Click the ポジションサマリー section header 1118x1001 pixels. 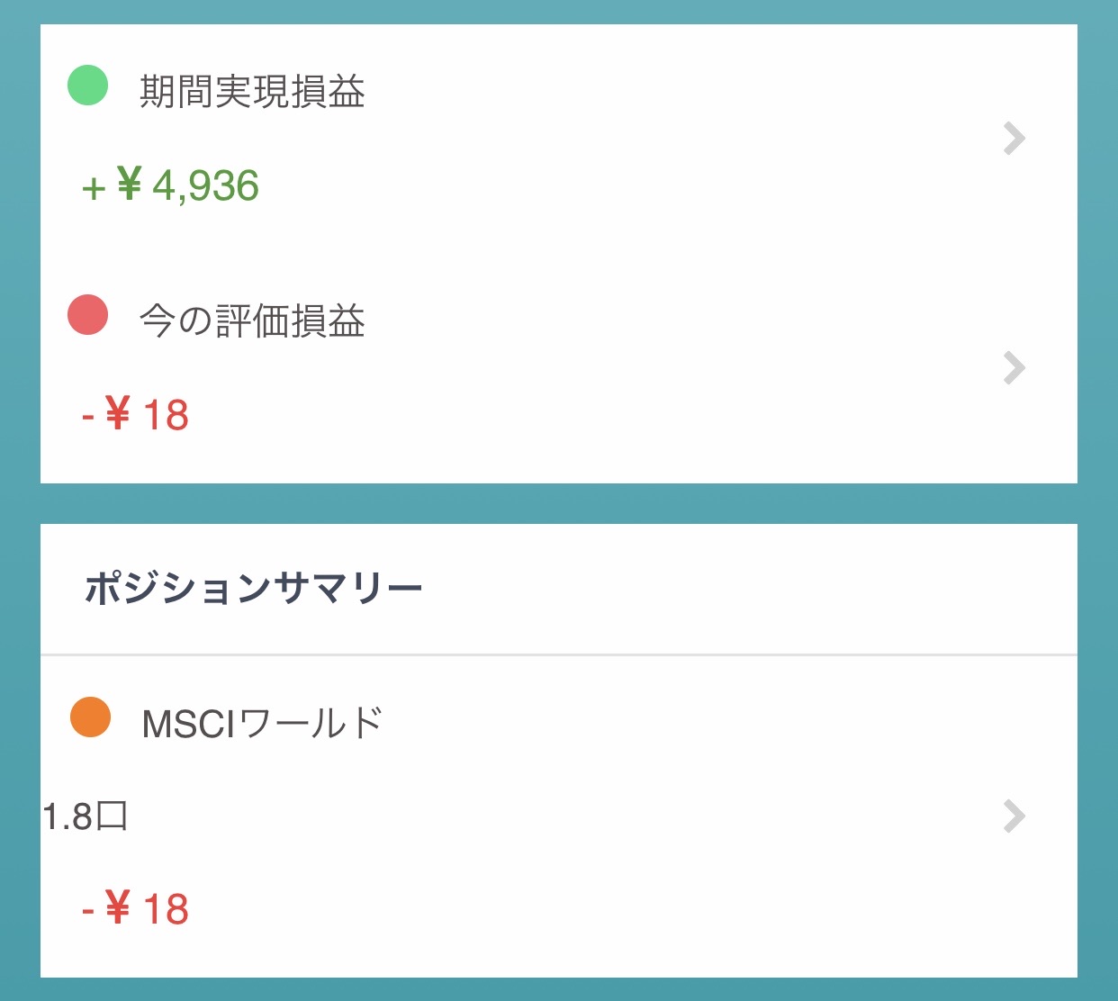tap(254, 590)
